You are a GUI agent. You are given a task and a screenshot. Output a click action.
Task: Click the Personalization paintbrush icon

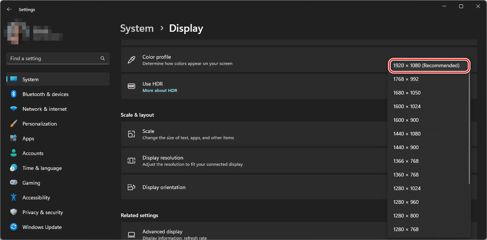14,124
